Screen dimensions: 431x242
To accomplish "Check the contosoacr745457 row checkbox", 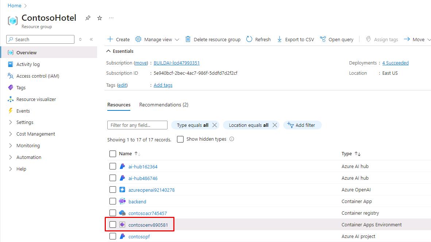I will [x=113, y=213].
